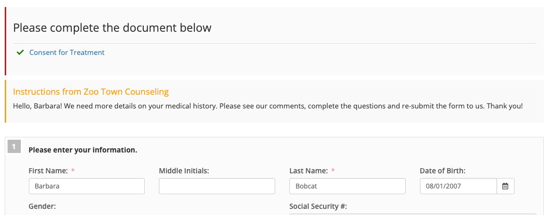
Task: Click into the empty Middle Initials field
Action: tap(217, 186)
